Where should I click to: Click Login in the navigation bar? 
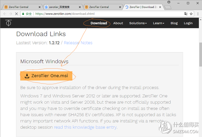pos(188,23)
